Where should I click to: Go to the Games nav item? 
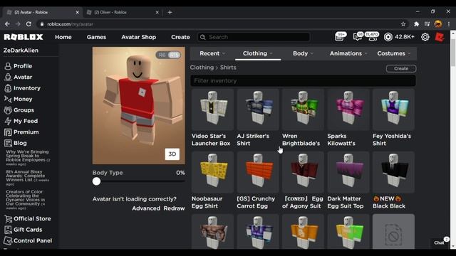click(x=96, y=37)
